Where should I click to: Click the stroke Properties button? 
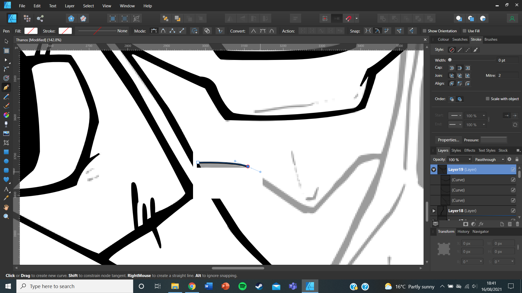point(448,140)
